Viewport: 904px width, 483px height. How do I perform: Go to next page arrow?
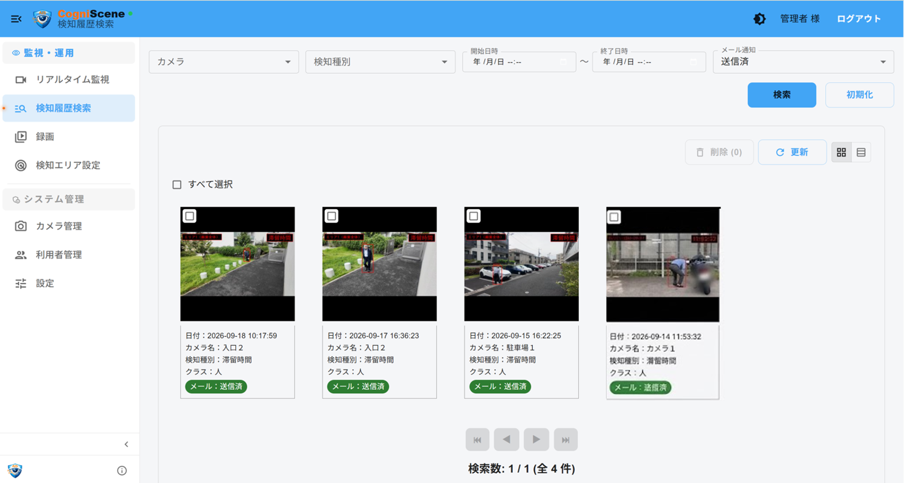pyautogui.click(x=536, y=439)
